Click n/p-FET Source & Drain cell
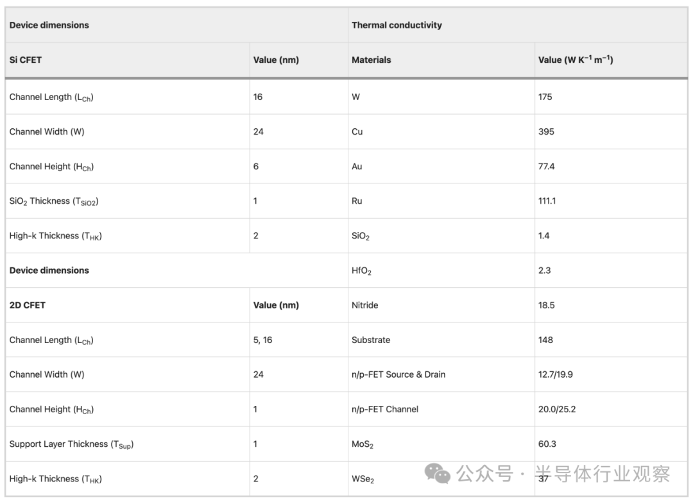The image size is (693, 502). (x=398, y=374)
